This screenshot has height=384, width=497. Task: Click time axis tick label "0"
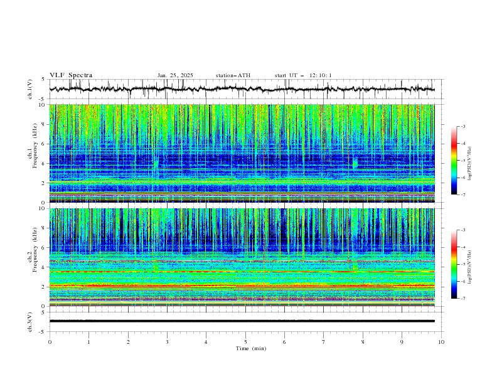pos(50,342)
